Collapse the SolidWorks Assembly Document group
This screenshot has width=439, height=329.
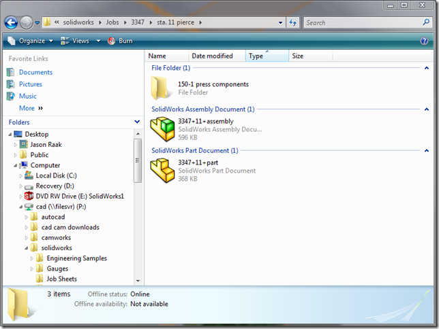coord(427,109)
